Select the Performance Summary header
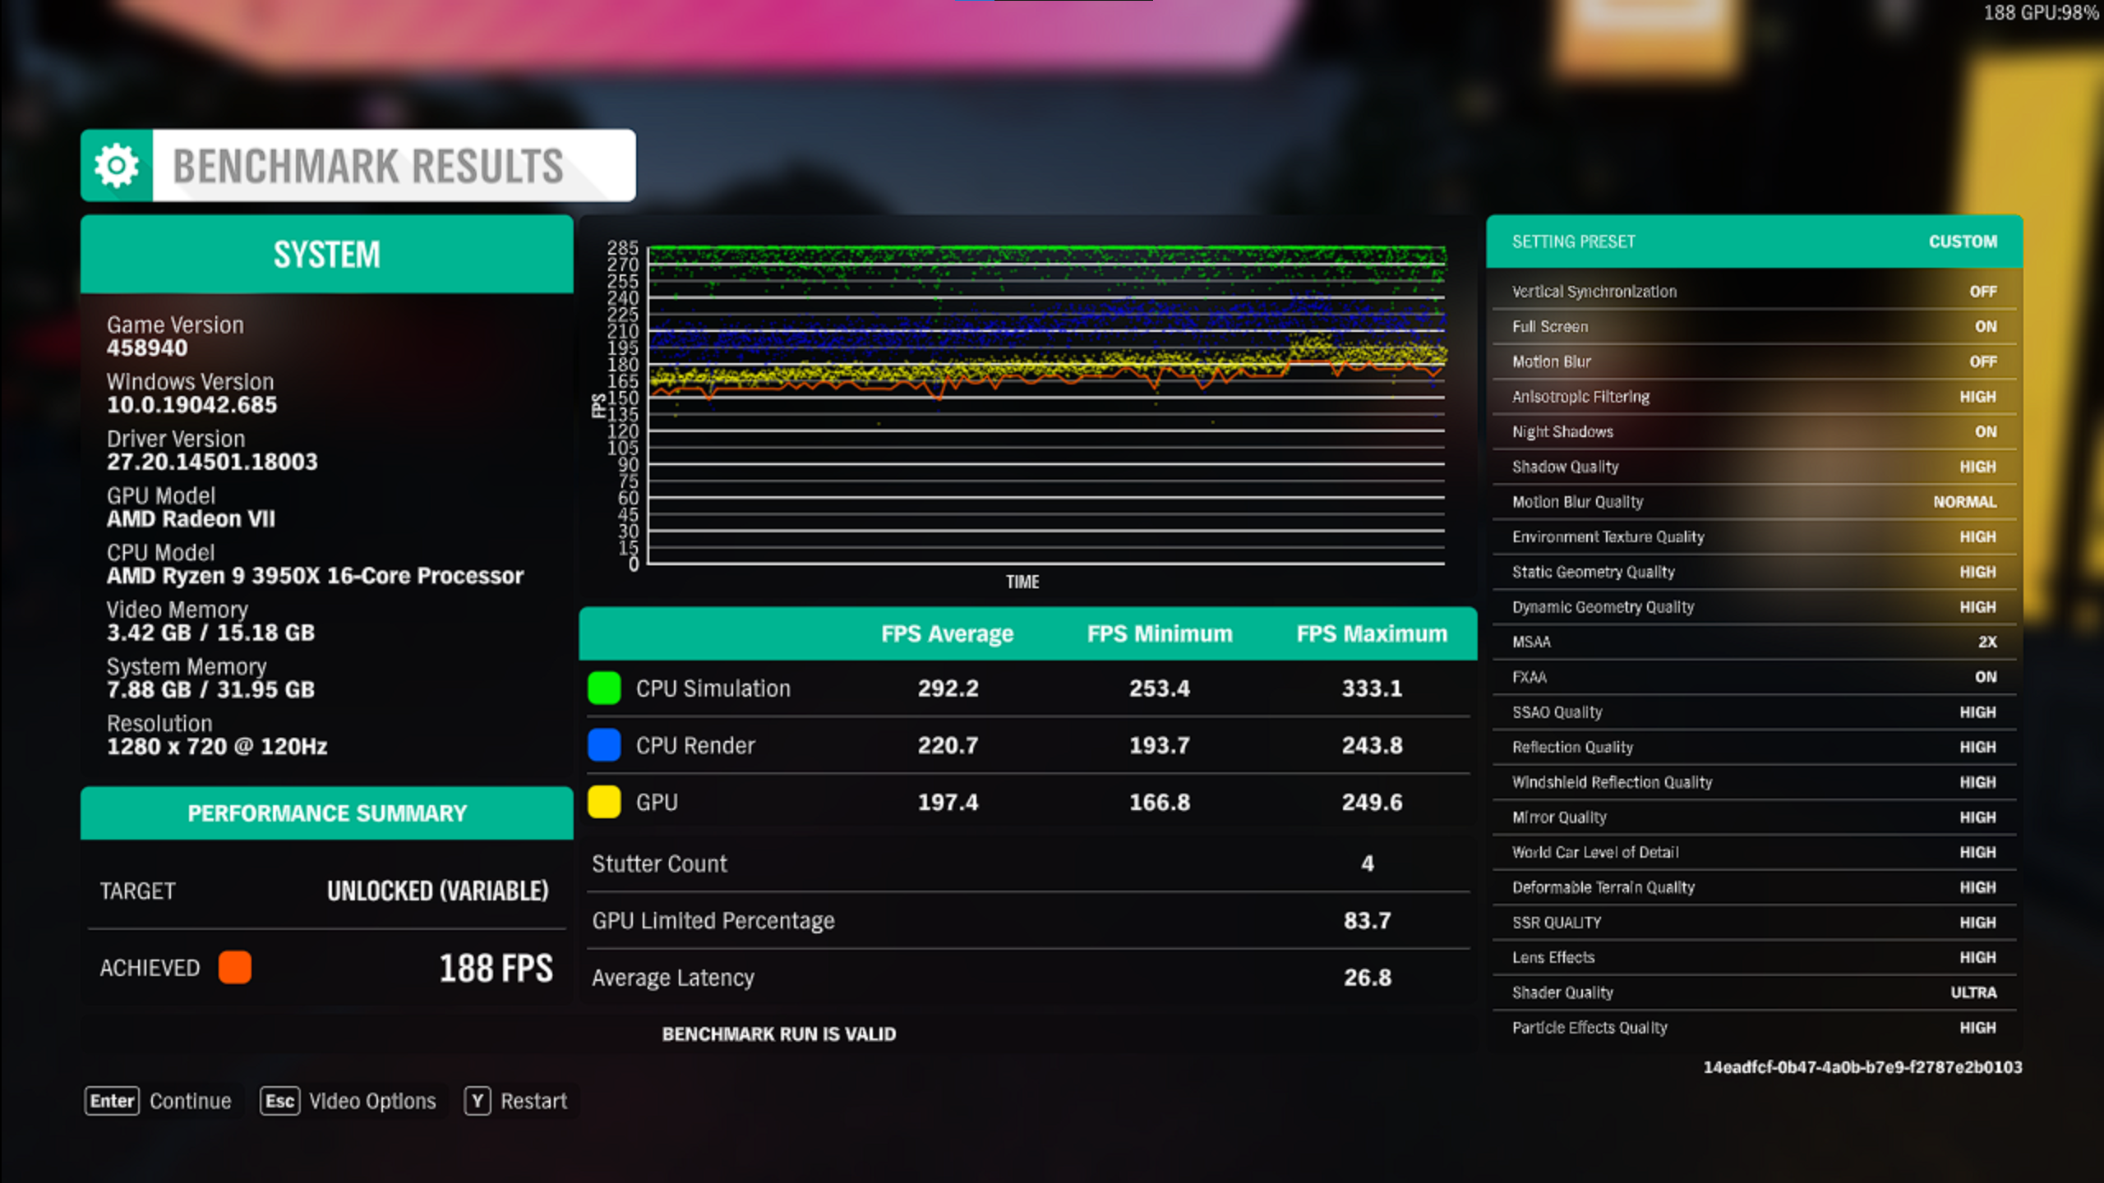 pos(326,812)
